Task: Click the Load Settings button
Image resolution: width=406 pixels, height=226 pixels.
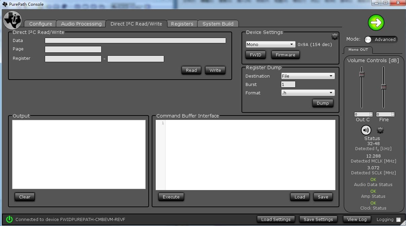Action: 276,219
